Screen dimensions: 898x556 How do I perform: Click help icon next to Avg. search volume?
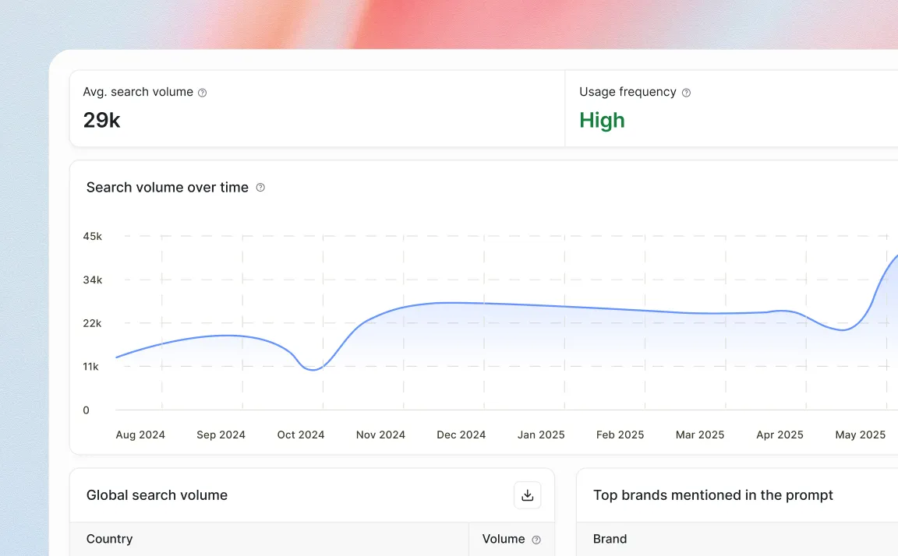[x=202, y=93]
